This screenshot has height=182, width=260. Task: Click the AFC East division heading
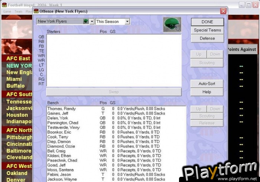[x=18, y=59]
